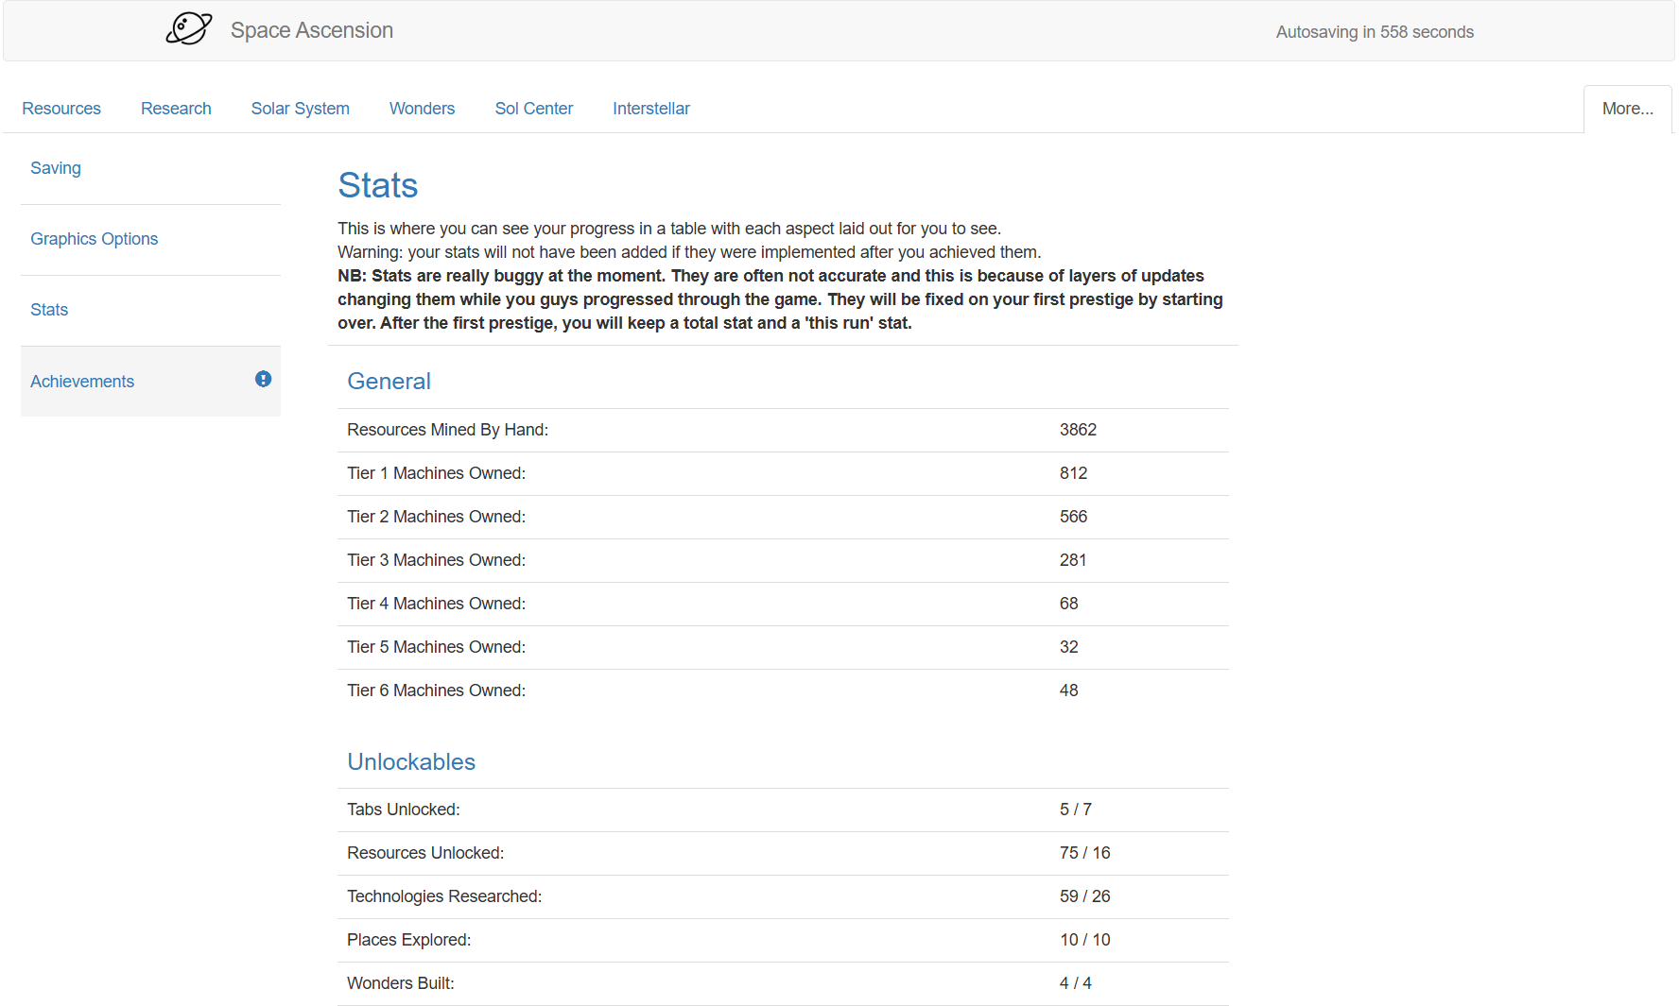Image resolution: width=1679 pixels, height=1006 pixels.
Task: Open the Sol Center tab
Action: click(533, 109)
